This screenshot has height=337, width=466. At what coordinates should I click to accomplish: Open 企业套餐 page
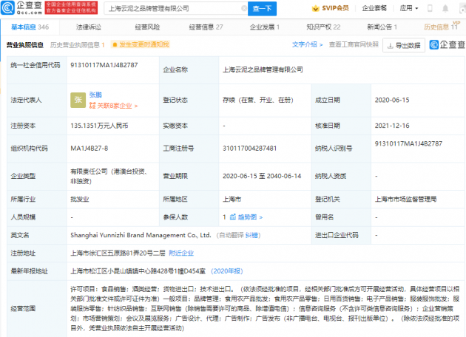[x=374, y=8]
